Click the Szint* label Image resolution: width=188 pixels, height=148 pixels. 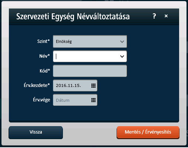click(43, 41)
